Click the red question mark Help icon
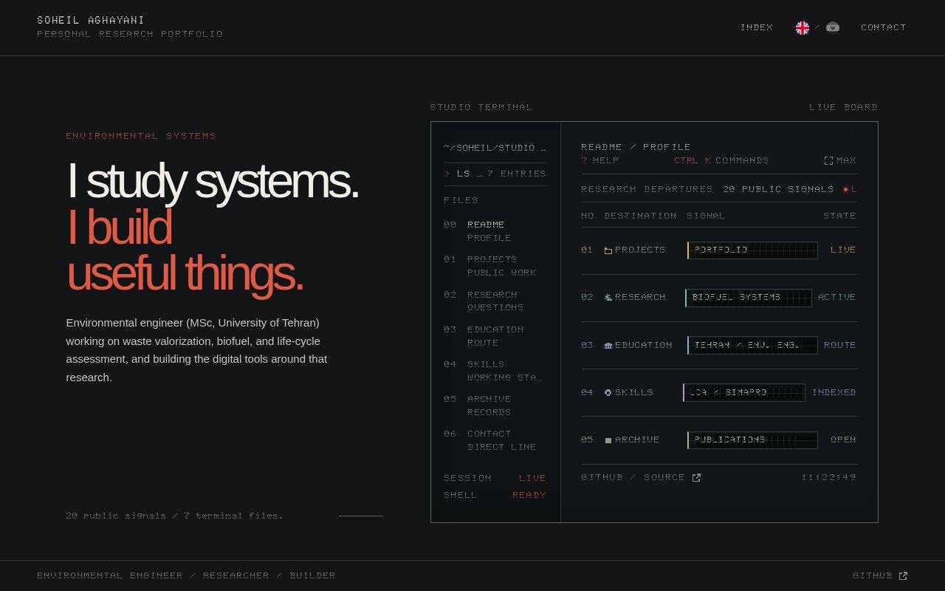Image resolution: width=945 pixels, height=591 pixels. [x=585, y=160]
